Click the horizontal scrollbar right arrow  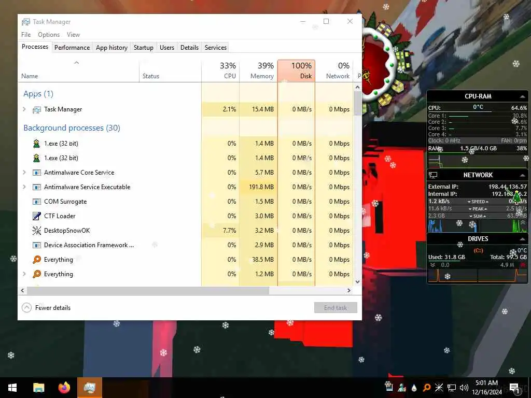pos(349,290)
